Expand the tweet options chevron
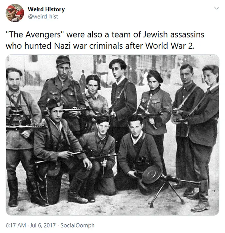This screenshot has height=233, width=225. (x=216, y=8)
